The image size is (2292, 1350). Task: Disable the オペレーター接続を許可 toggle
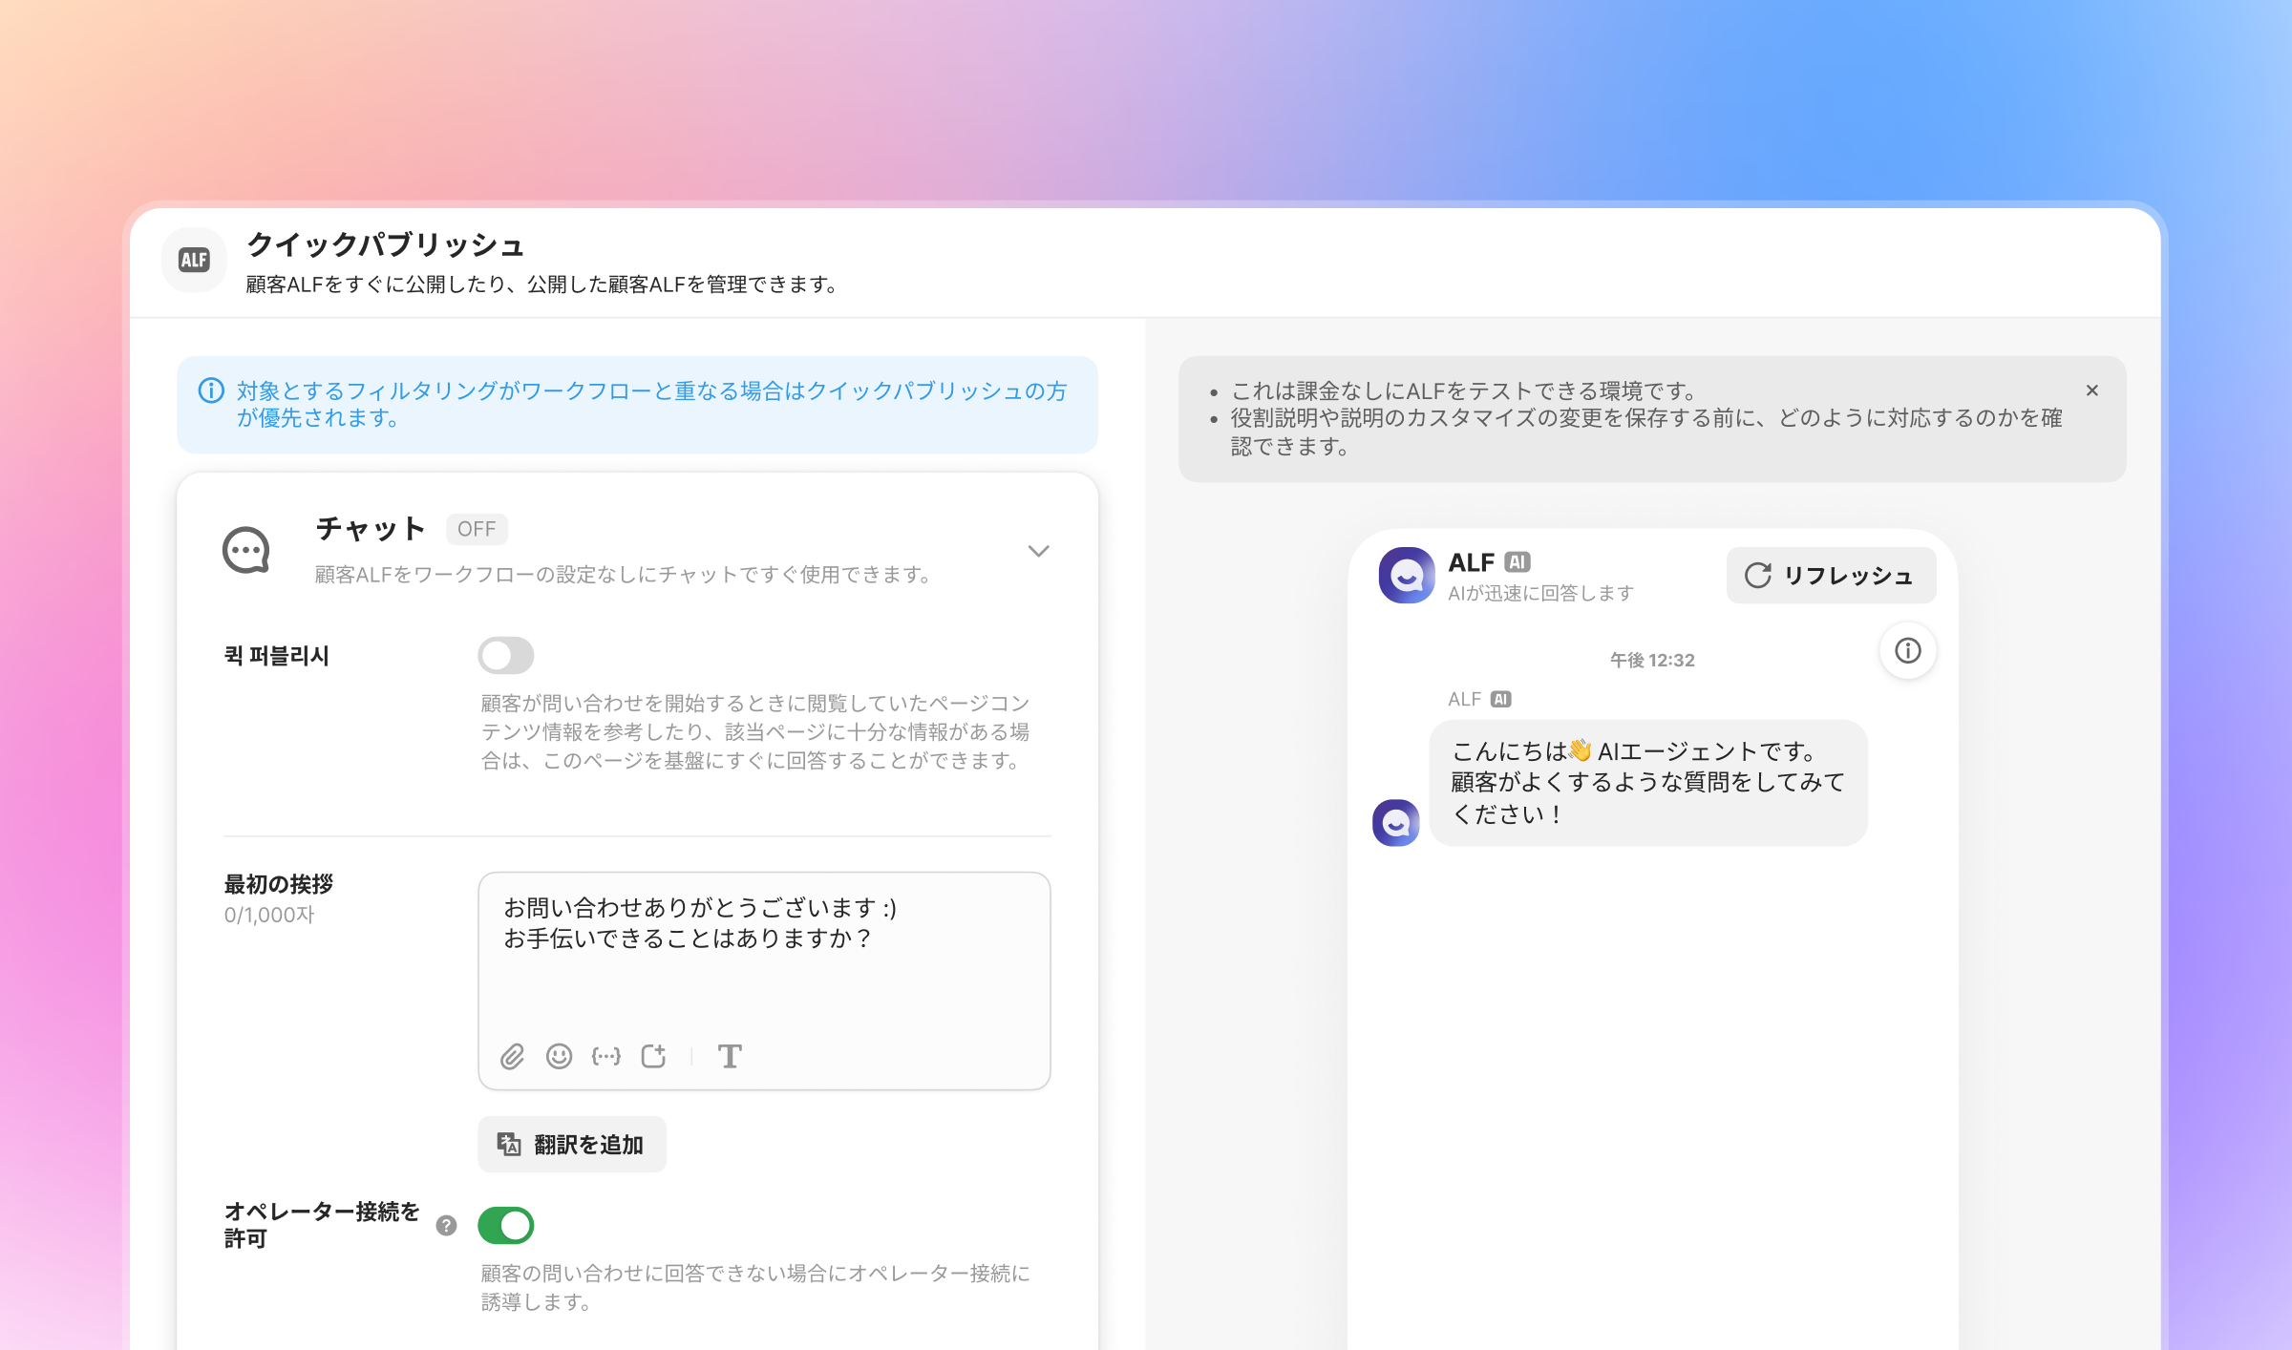pyautogui.click(x=505, y=1225)
